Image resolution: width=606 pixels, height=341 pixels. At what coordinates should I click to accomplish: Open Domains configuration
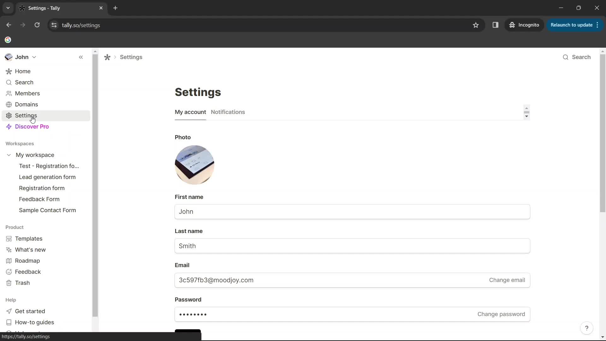[x=26, y=104]
